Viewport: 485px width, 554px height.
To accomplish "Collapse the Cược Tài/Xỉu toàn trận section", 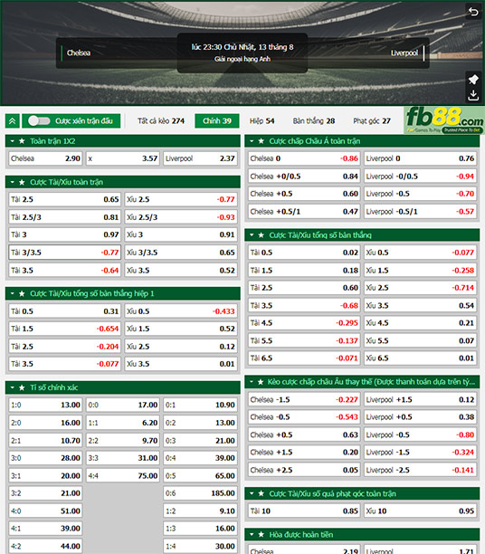I will point(13,182).
